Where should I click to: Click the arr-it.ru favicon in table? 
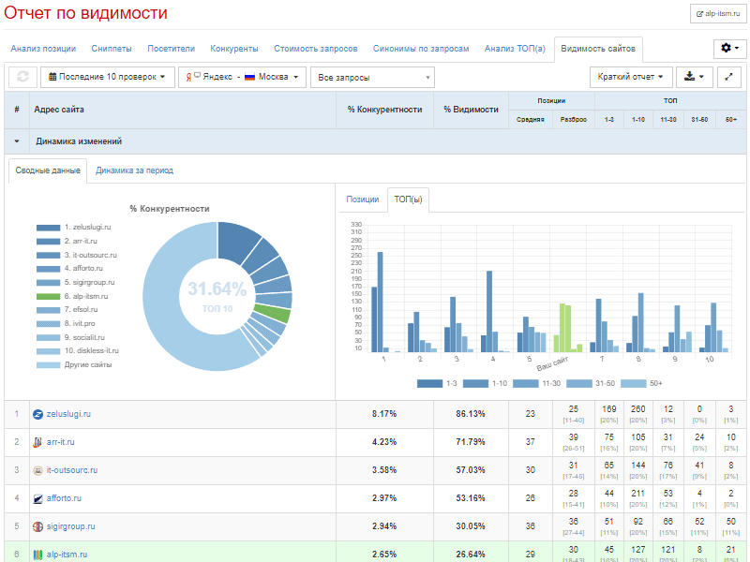pos(37,442)
